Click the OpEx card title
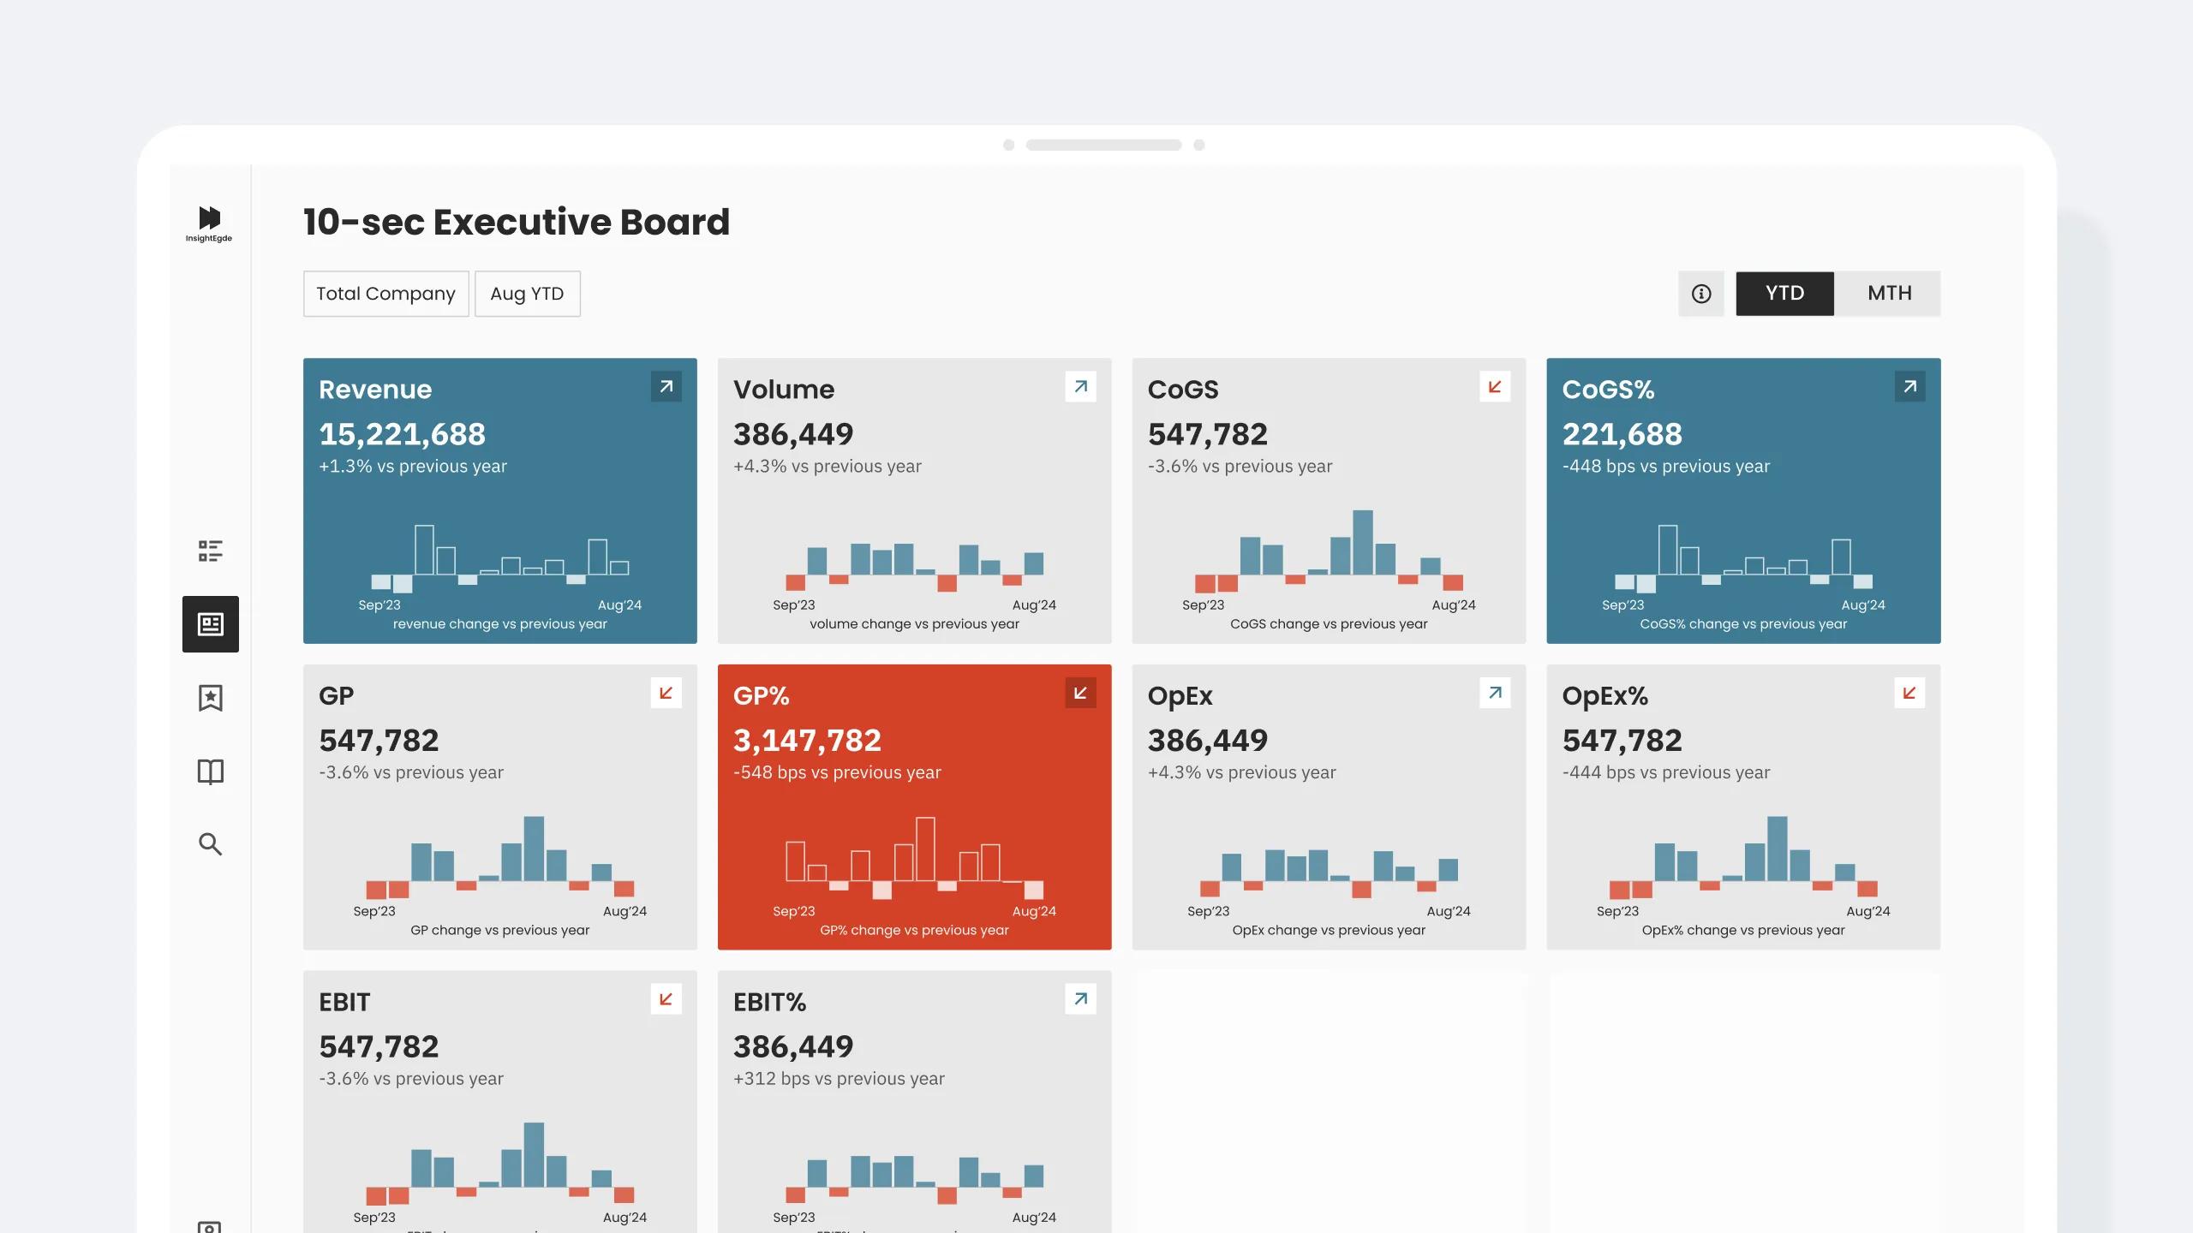 [x=1180, y=696]
